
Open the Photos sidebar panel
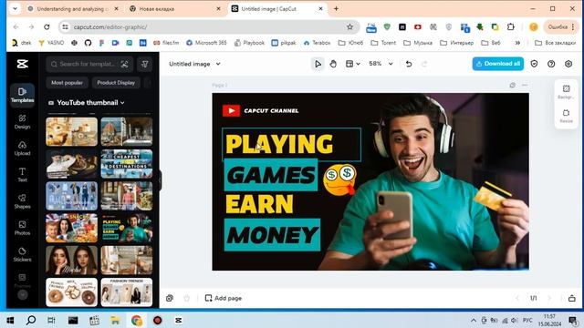[22, 228]
